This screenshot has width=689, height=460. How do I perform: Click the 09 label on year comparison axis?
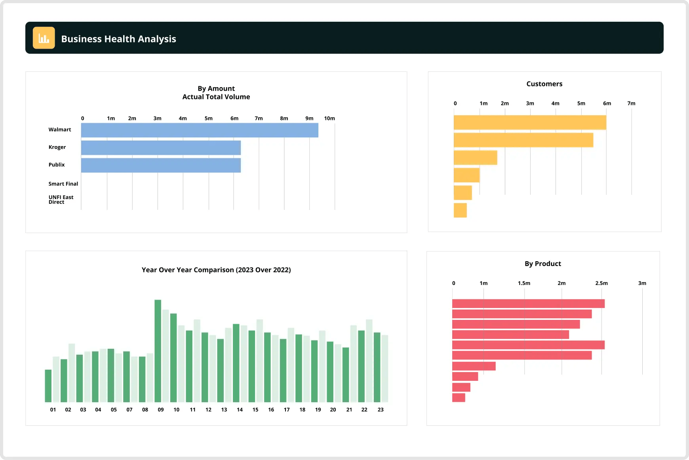[x=161, y=410]
